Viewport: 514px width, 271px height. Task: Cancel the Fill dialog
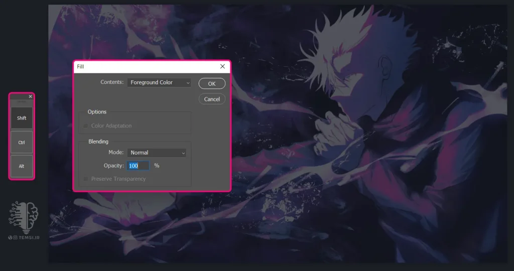(x=212, y=99)
